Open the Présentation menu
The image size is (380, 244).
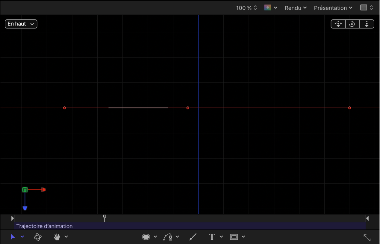[x=333, y=8]
